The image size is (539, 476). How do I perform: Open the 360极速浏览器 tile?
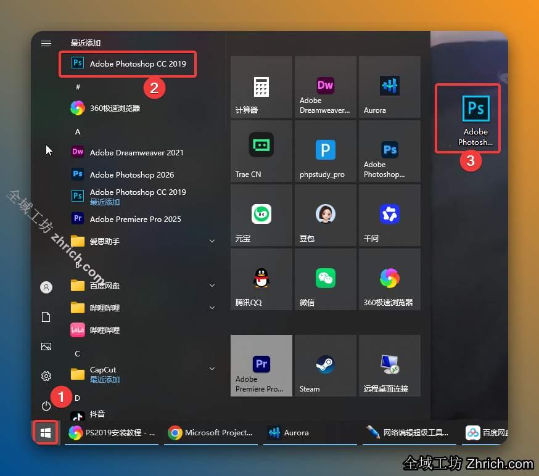point(390,279)
